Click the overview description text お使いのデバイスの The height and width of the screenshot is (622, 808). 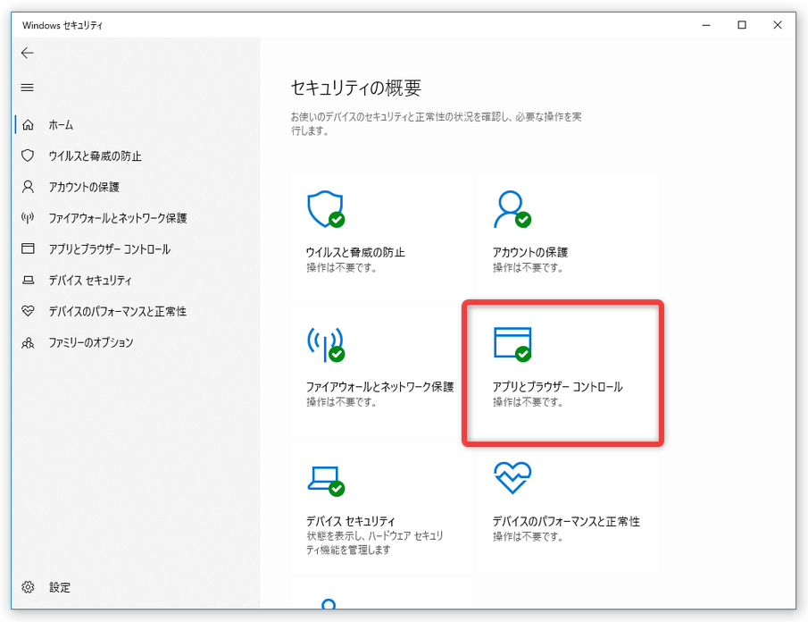[437, 124]
